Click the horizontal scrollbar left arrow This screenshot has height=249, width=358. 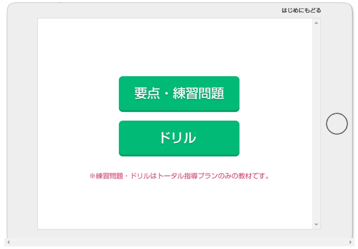tap(8, 242)
